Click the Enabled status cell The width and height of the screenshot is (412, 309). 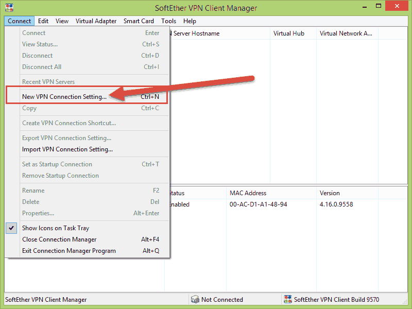tap(180, 204)
